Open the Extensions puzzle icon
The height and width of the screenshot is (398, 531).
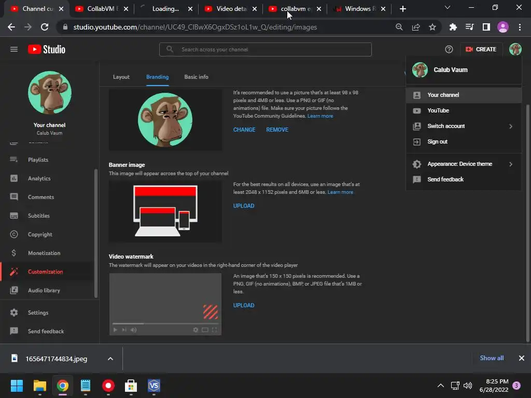453,27
